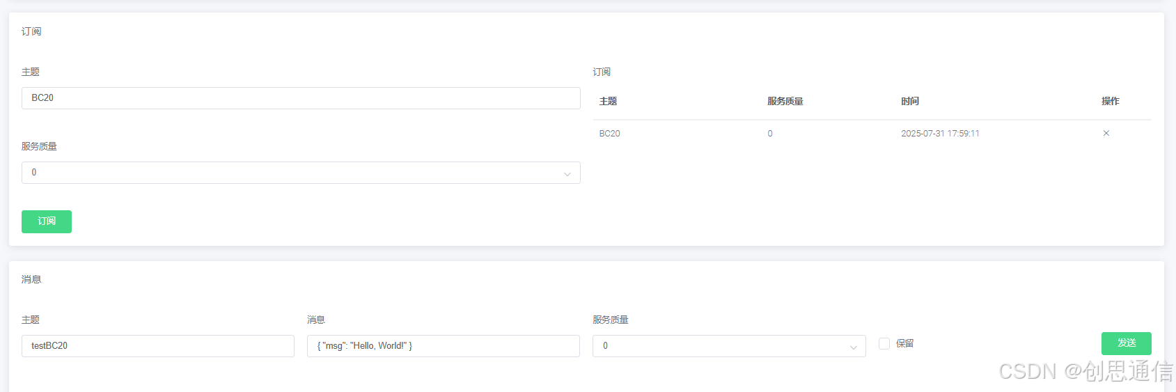
Task: Click the 消息 card title
Action: tap(31, 279)
